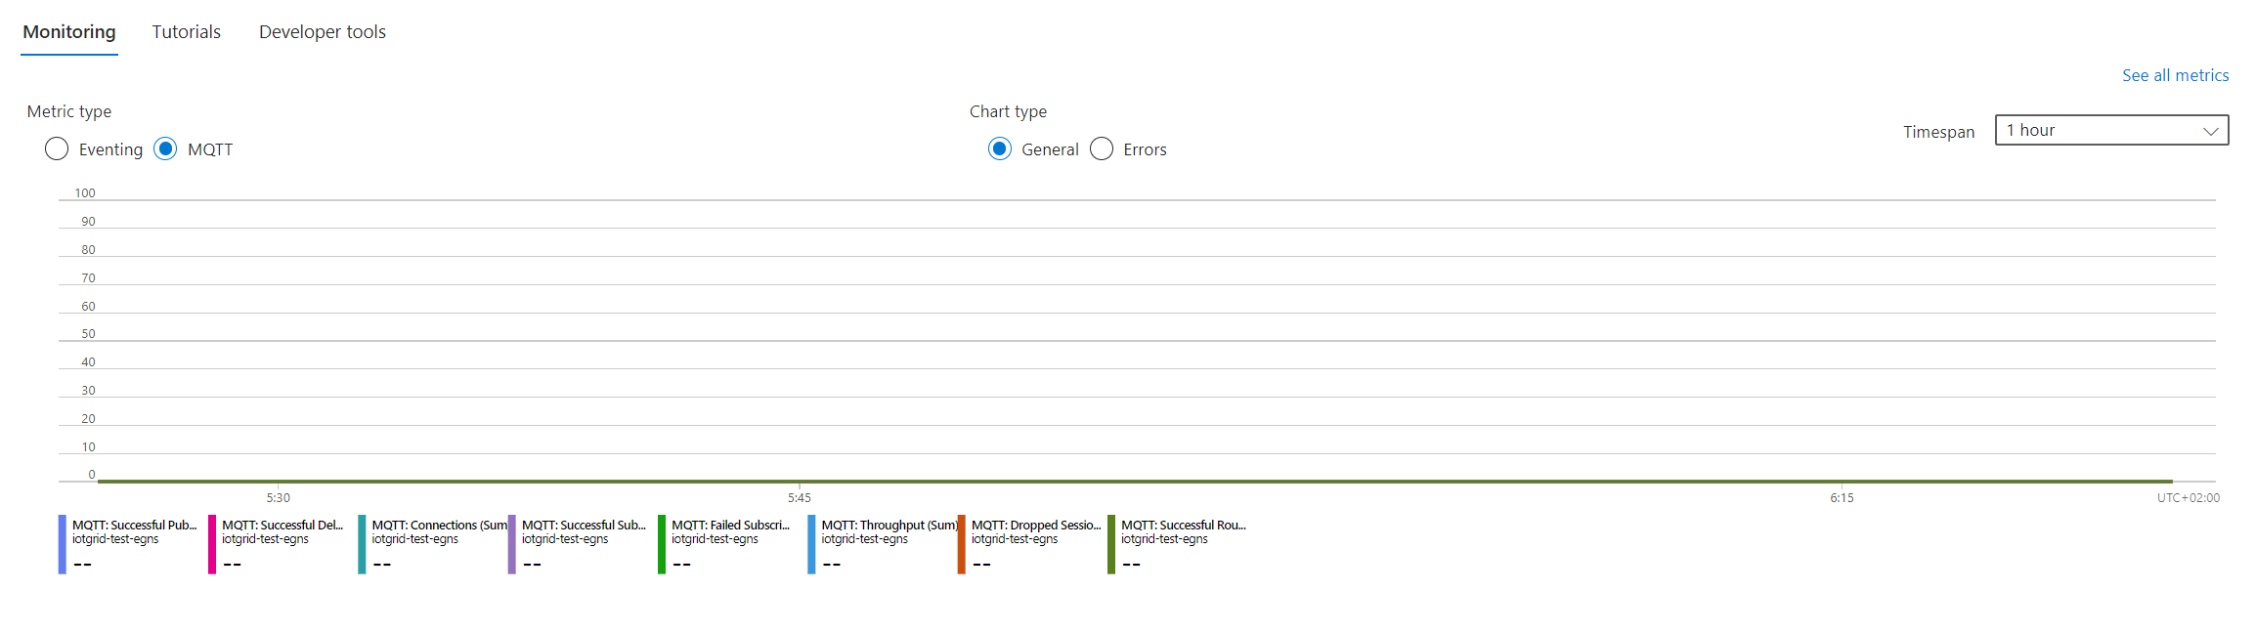Select the General chart type radio button
The width and height of the screenshot is (2255, 633).
click(x=999, y=148)
